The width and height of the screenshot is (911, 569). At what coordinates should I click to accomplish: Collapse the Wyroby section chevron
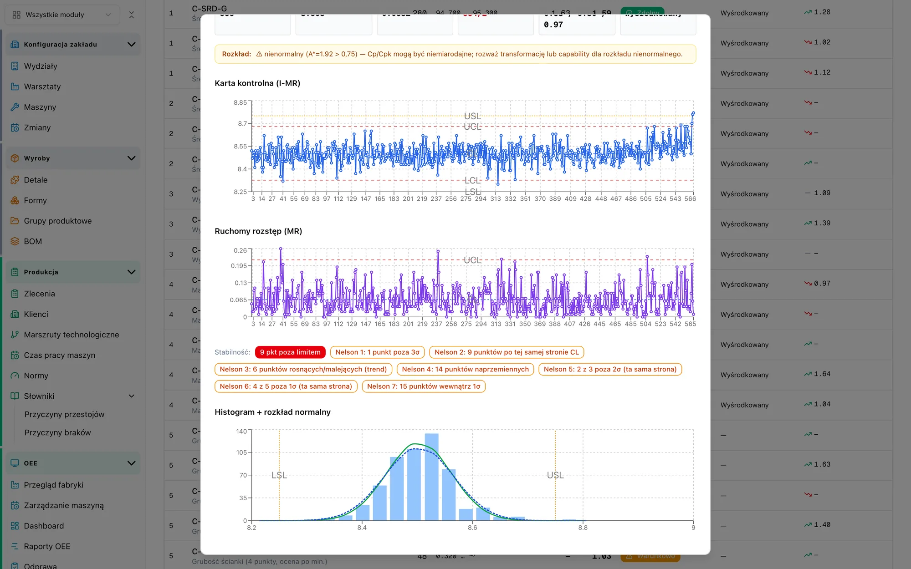[x=131, y=158]
